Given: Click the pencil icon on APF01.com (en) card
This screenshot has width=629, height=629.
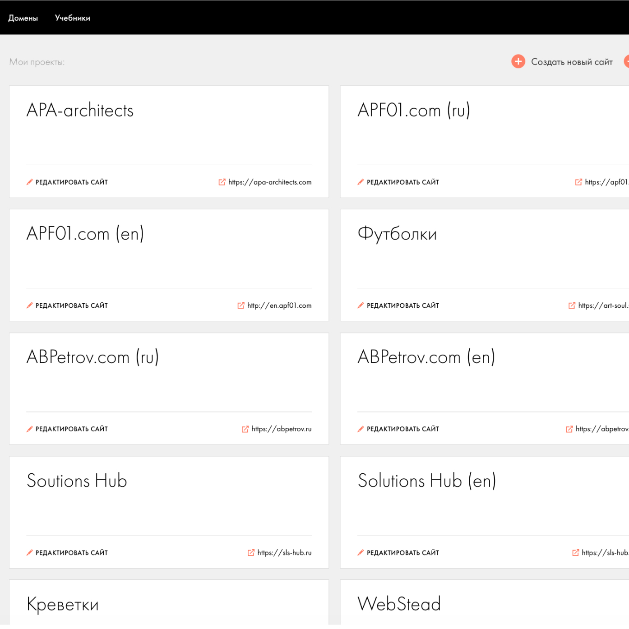Looking at the screenshot, I should [30, 305].
